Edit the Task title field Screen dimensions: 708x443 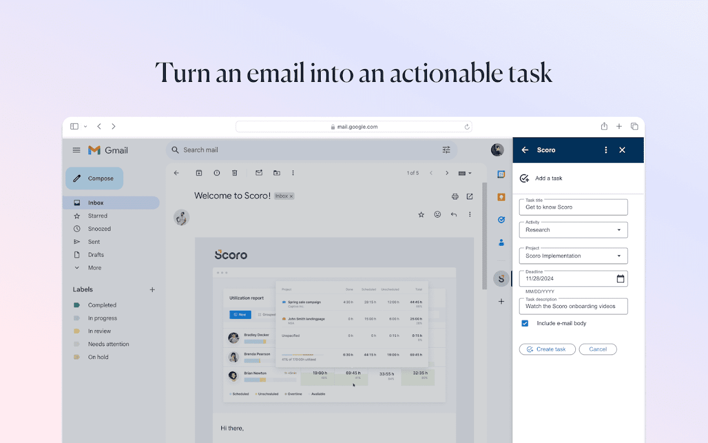573,207
